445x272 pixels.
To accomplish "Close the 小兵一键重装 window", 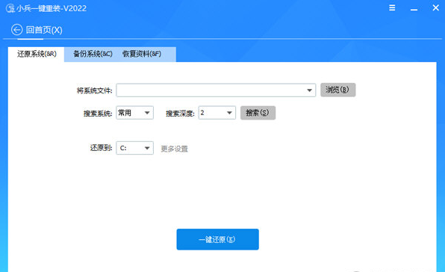I will pos(435,7).
